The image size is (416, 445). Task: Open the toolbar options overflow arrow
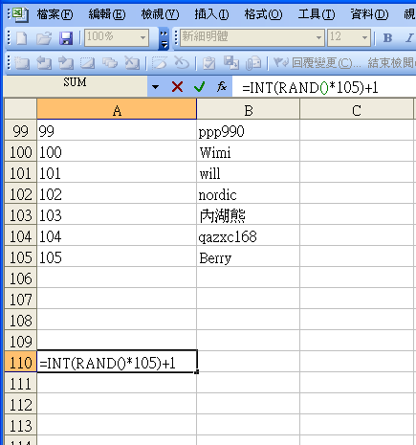[x=164, y=38]
